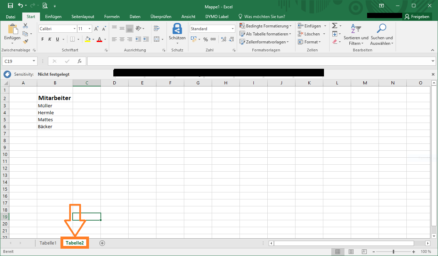
Task: Switch to the Formeln ribbon tab
Action: [x=112, y=16]
